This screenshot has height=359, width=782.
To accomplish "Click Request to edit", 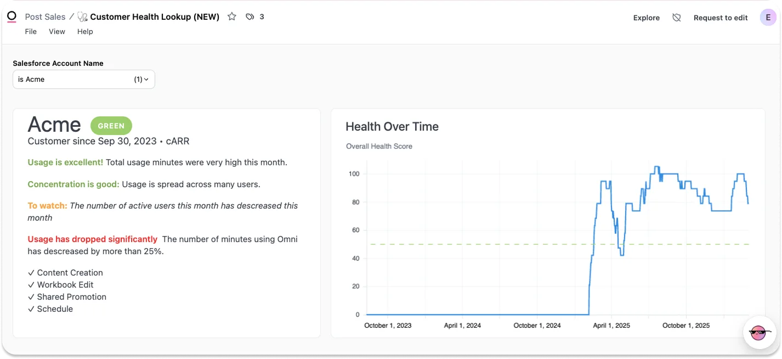I will pyautogui.click(x=721, y=18).
